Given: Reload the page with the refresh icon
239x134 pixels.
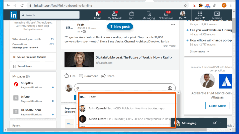Looking at the screenshot, I should tap(22, 6).
